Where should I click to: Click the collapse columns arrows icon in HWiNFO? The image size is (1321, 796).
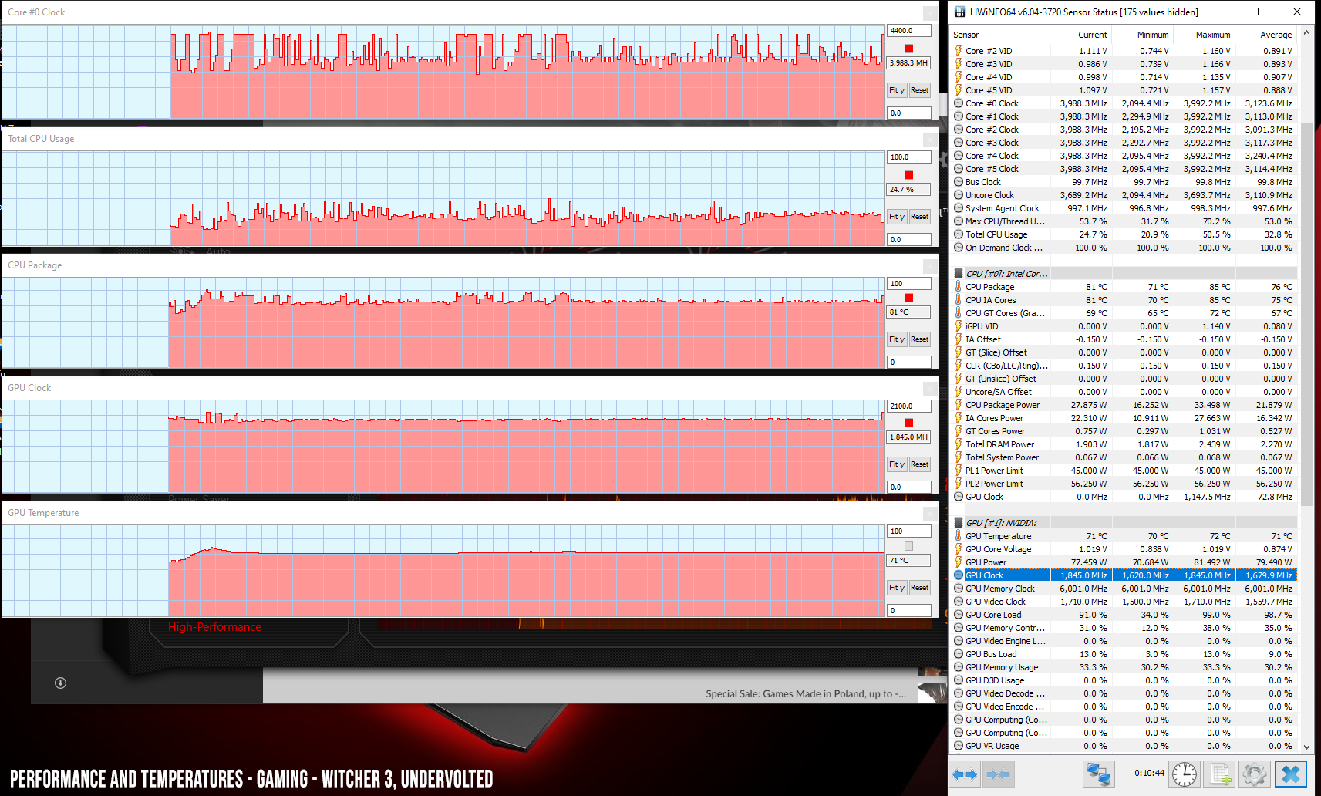pyautogui.click(x=998, y=774)
